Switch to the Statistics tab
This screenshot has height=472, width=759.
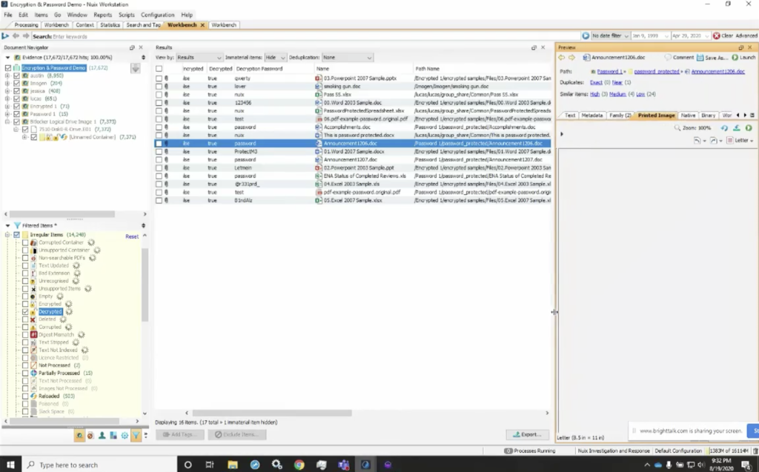pyautogui.click(x=110, y=24)
